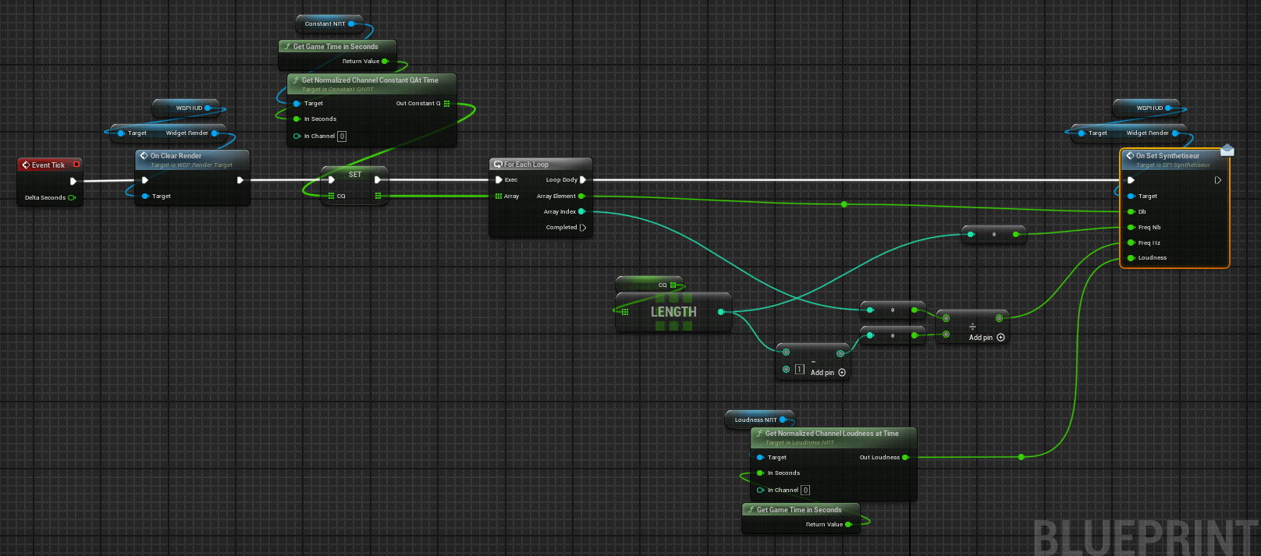Select the On Clear Render node header
Screen dimensions: 1261x556
[192, 159]
